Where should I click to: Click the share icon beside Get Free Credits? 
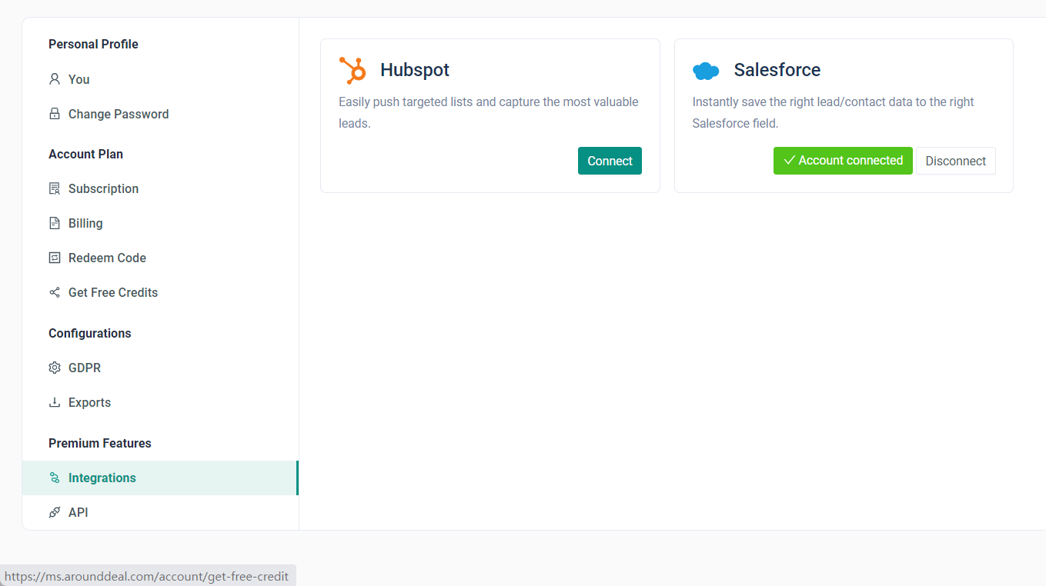coord(55,292)
